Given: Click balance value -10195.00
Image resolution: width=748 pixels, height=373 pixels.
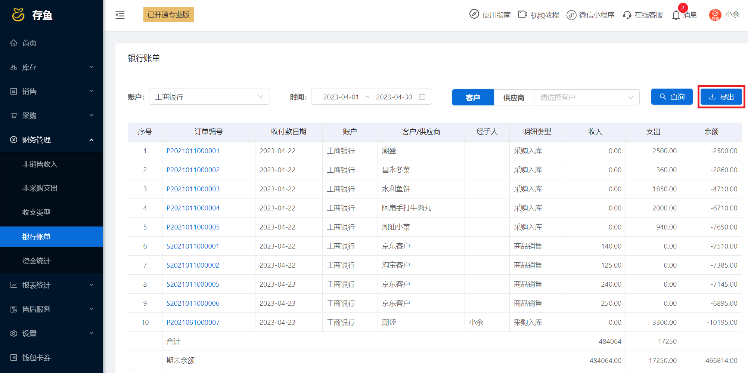Looking at the screenshot, I should coord(722,323).
